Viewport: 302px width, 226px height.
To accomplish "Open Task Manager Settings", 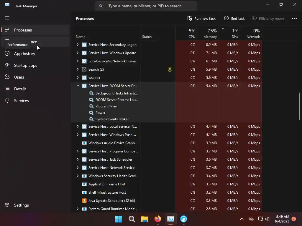I will (35, 205).
